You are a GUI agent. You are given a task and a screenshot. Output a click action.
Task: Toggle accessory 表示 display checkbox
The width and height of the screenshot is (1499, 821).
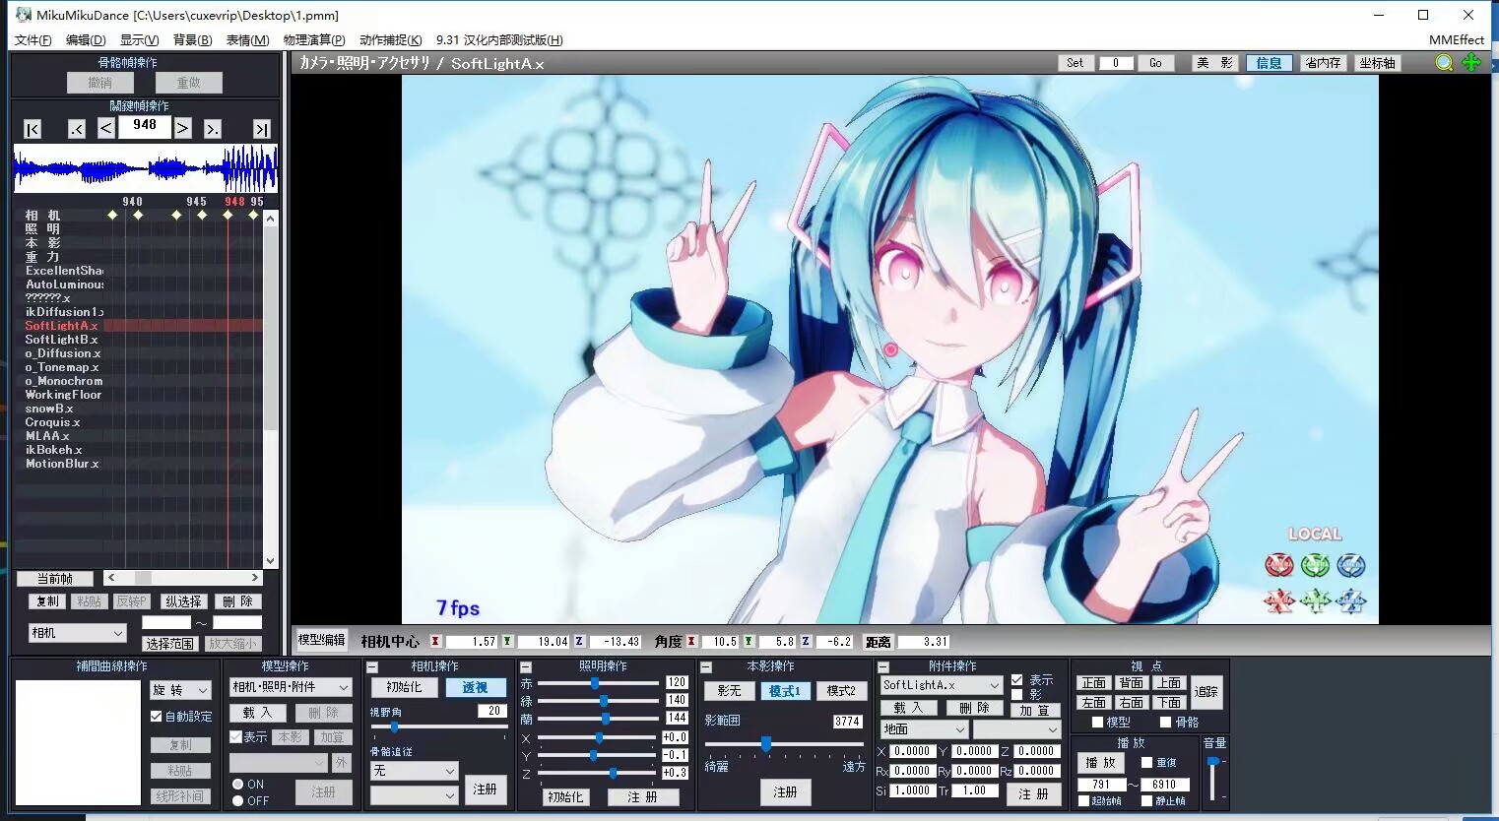pos(1016,680)
